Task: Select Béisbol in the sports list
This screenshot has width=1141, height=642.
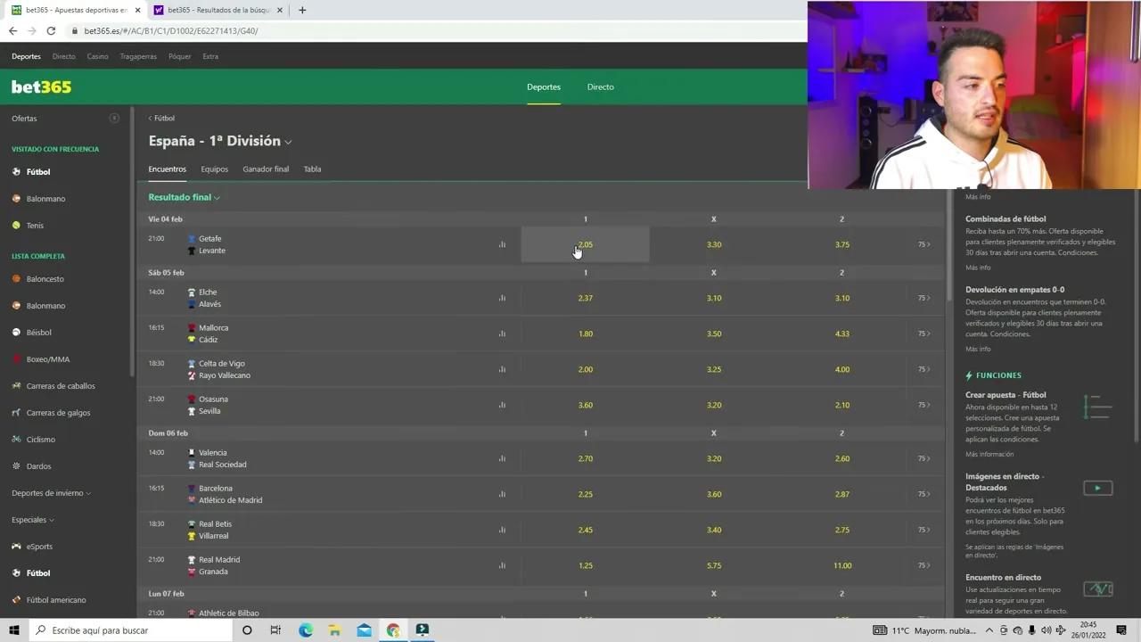Action: (38, 332)
